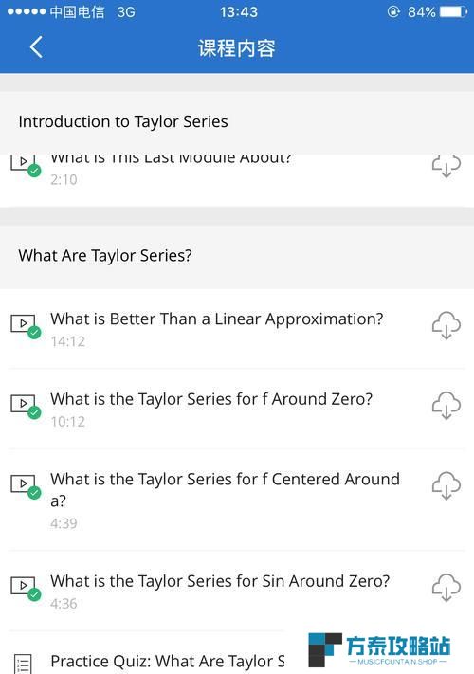The width and height of the screenshot is (474, 674).
Task: Download the 'Taylor Series for Sin Around Zero' video
Action: (447, 588)
